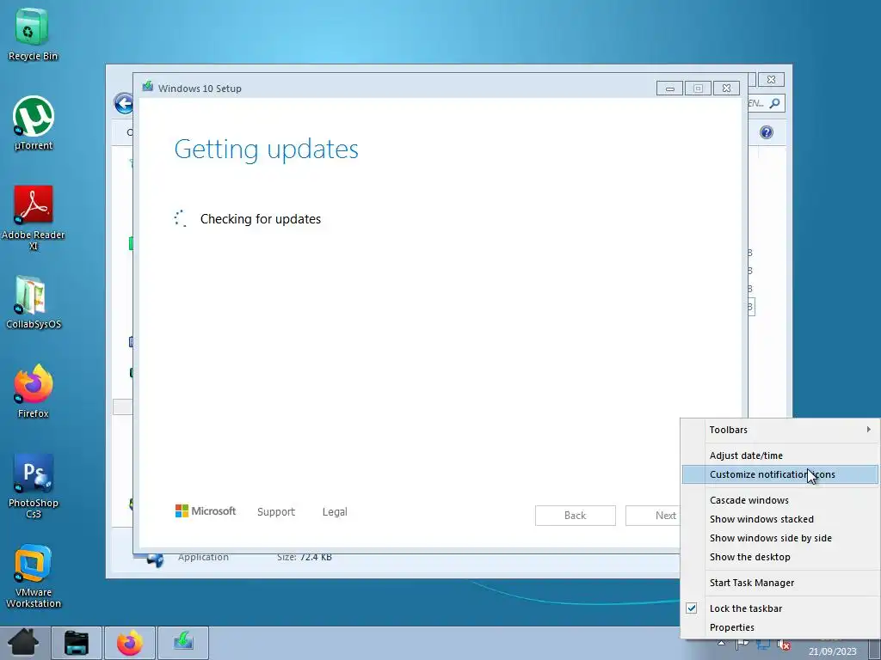Choose Adjust date/time from context menu
This screenshot has height=660, width=881.
[780, 455]
